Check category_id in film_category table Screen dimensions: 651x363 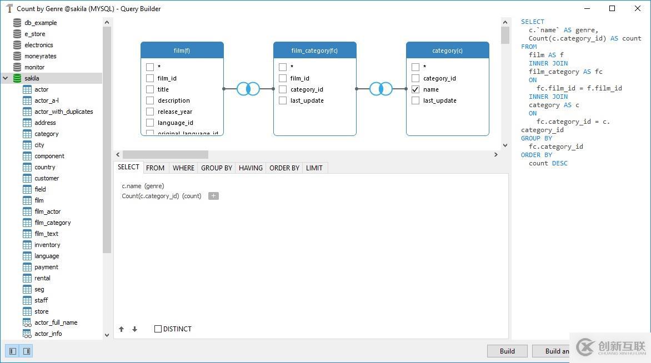(283, 89)
